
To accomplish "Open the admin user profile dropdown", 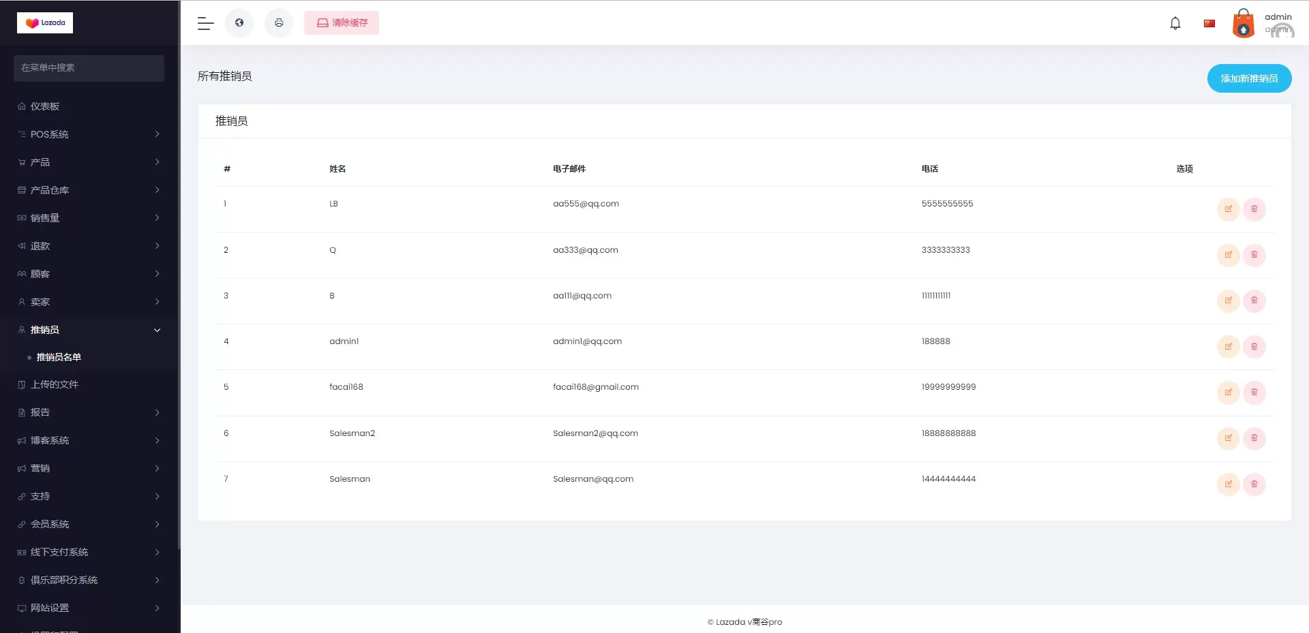I will click(x=1263, y=24).
